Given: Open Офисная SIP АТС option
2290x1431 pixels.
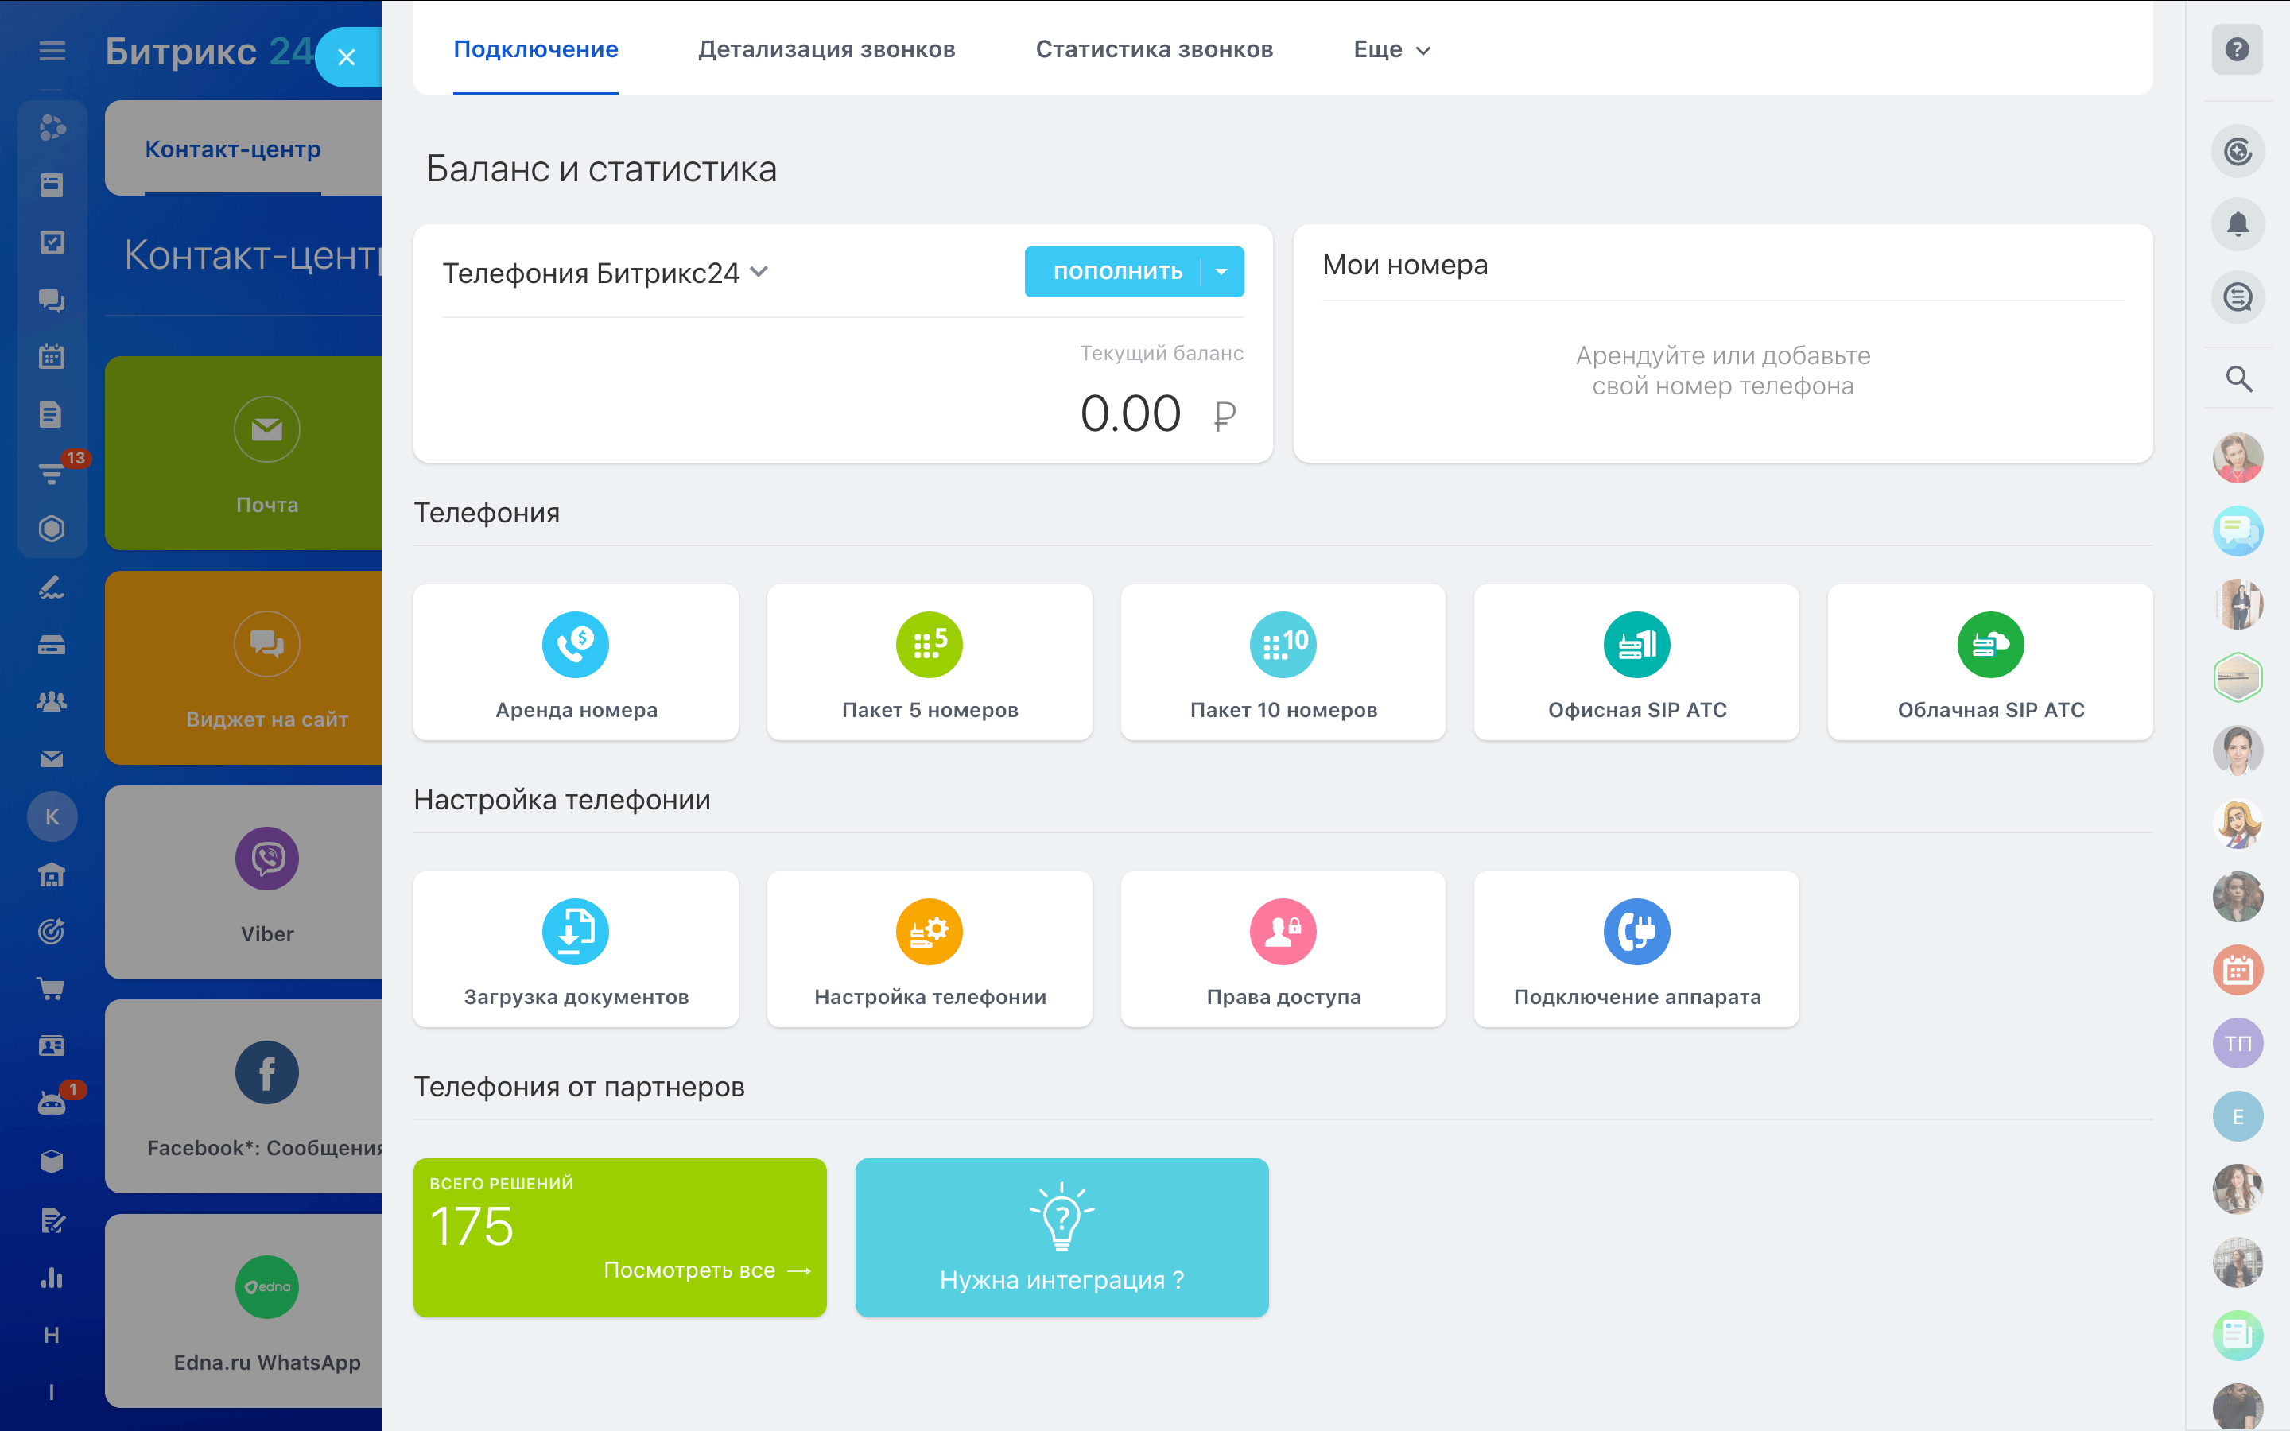Looking at the screenshot, I should (1637, 661).
